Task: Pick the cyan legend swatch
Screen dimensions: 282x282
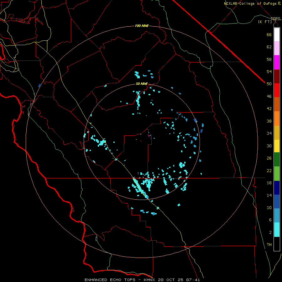Action: pos(277,230)
